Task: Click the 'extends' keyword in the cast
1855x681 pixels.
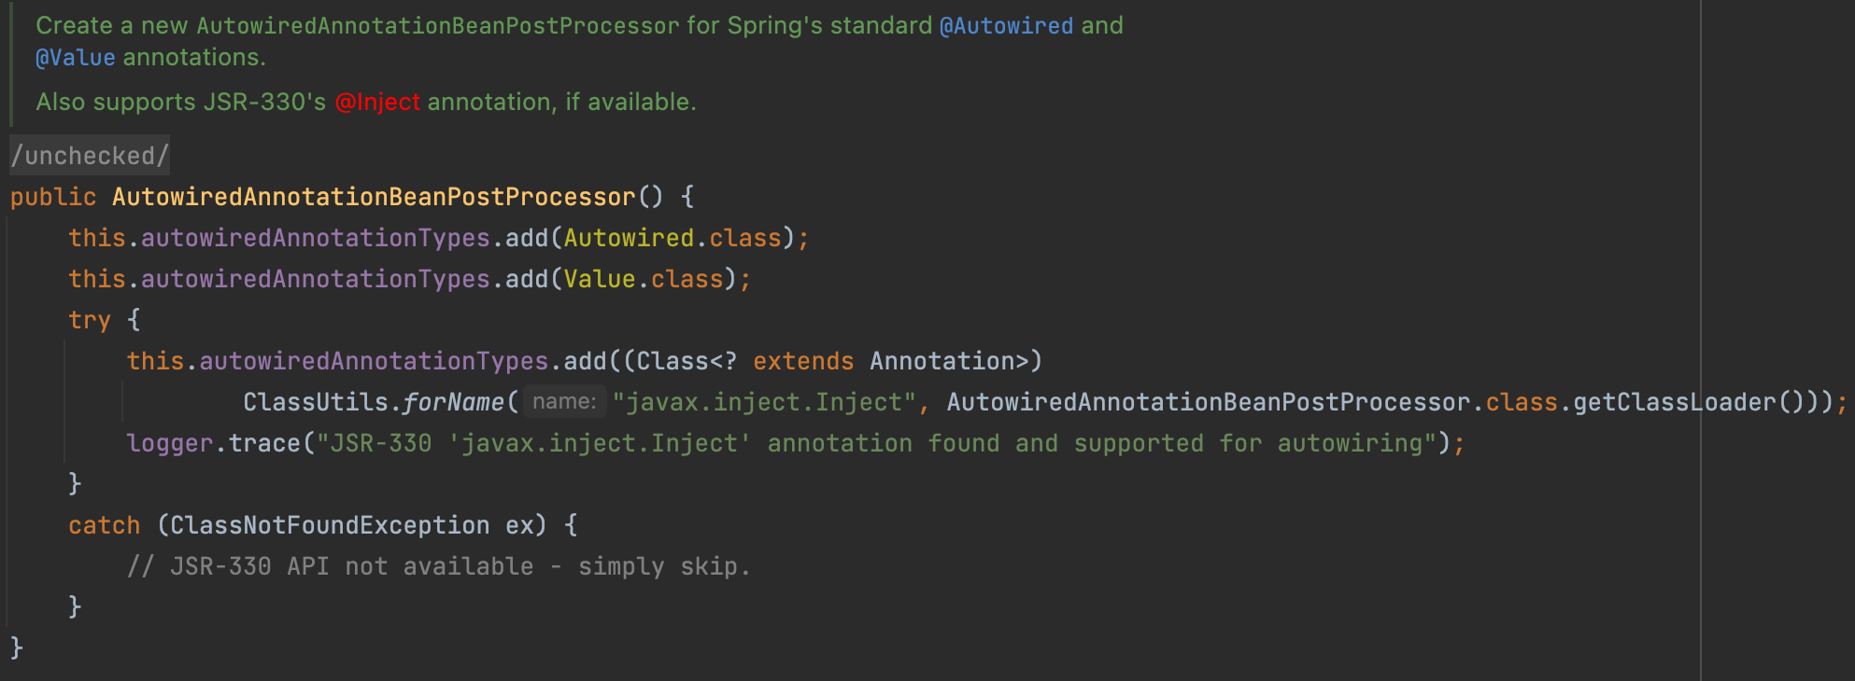Action: pyautogui.click(x=803, y=361)
